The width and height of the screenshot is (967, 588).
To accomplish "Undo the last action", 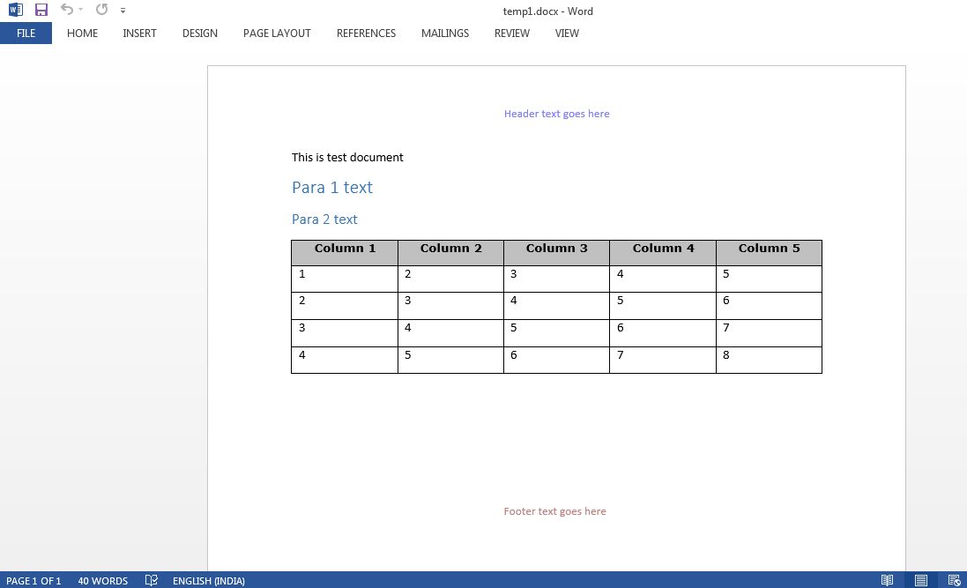I will pos(67,9).
